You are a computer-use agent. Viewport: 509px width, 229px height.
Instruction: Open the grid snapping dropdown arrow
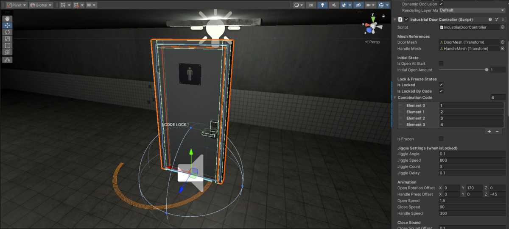(82, 5)
